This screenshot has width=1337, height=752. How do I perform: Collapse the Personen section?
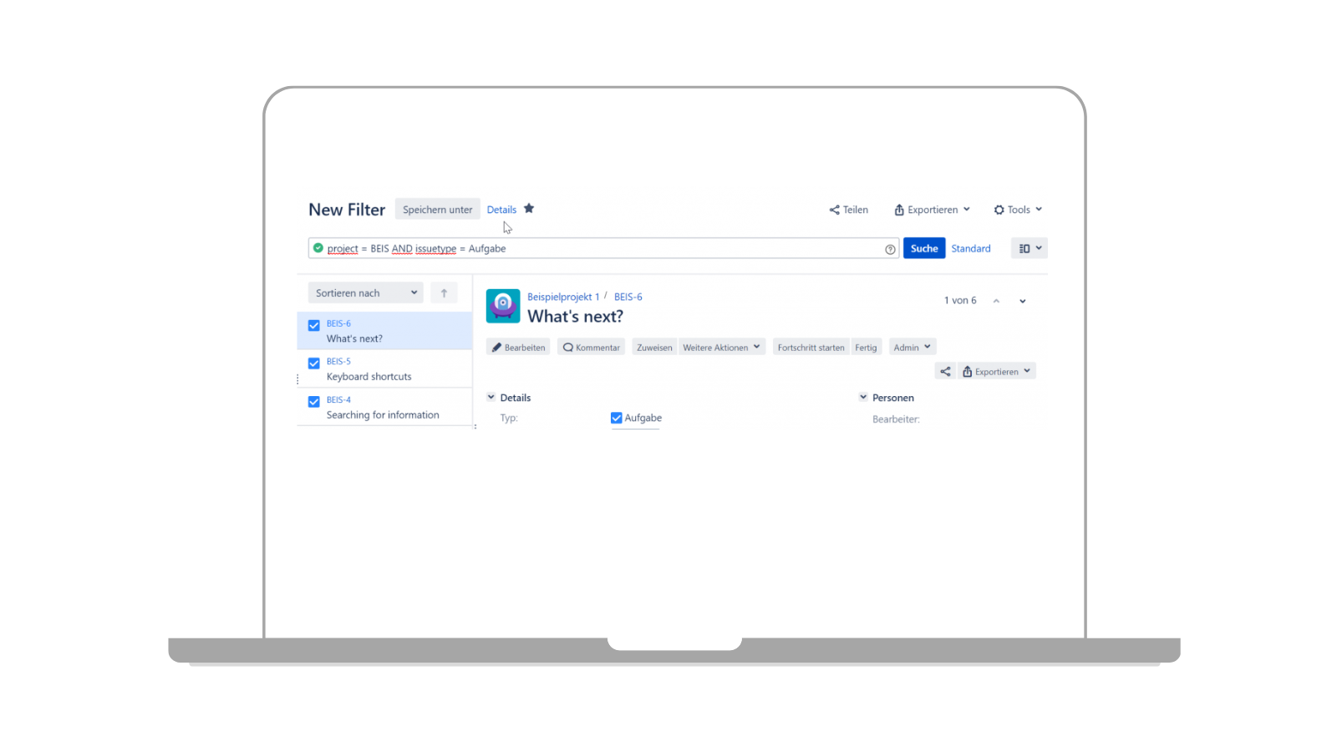863,397
